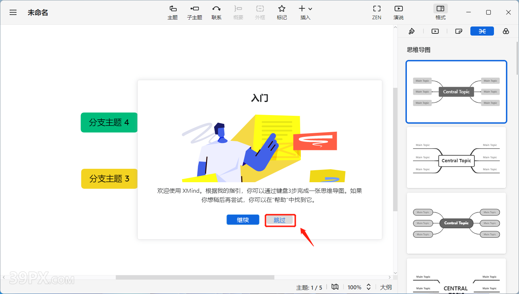Image resolution: width=519 pixels, height=294 pixels.
Task: Enter ZEN mode
Action: tap(377, 12)
